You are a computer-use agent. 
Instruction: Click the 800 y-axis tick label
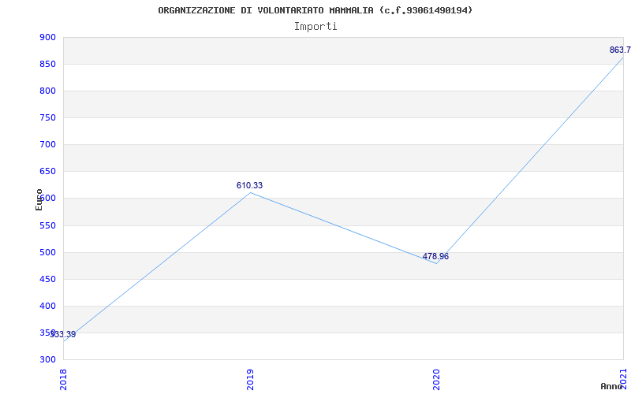tap(47, 91)
